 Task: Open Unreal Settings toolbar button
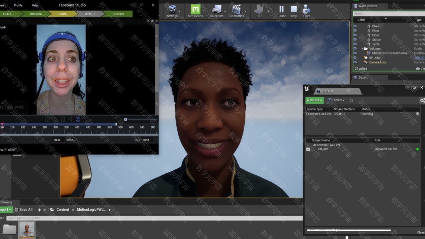pyautogui.click(x=172, y=11)
